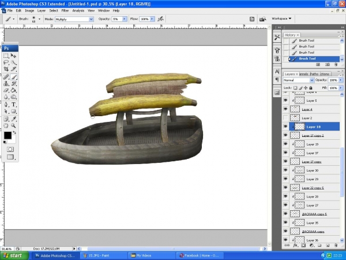Click the foreground black color swatch
Image resolution: width=346 pixels, height=260 pixels.
tap(7, 135)
